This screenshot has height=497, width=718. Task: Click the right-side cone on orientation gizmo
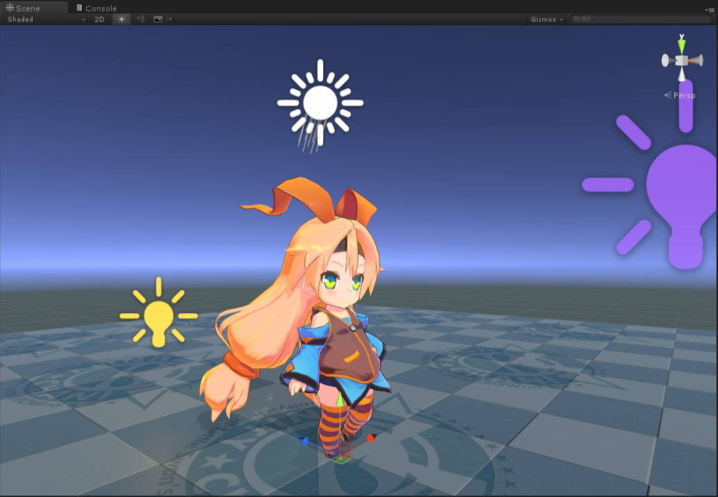pos(696,60)
